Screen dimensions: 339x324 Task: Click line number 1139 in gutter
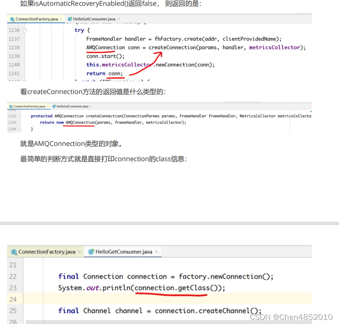pyautogui.click(x=14, y=56)
